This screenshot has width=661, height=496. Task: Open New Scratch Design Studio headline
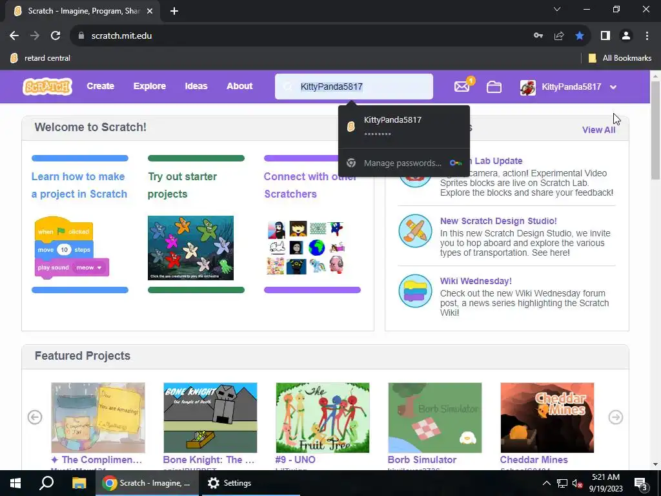click(x=498, y=221)
